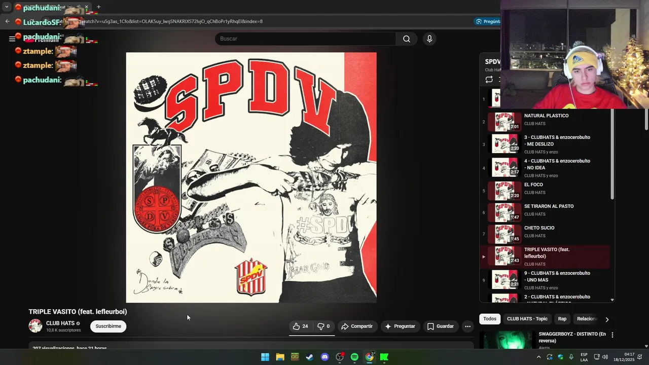The height and width of the screenshot is (365, 649).
Task: Open SWAGGERBOYZ - DISTINTO recommended video
Action: click(572, 337)
